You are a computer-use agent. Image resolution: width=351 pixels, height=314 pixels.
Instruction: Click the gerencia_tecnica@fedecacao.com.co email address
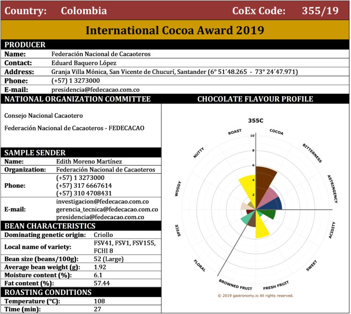107,209
